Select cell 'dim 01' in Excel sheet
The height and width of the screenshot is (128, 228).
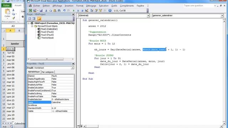[10, 49]
